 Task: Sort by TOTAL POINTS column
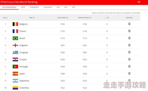pos(63,17)
